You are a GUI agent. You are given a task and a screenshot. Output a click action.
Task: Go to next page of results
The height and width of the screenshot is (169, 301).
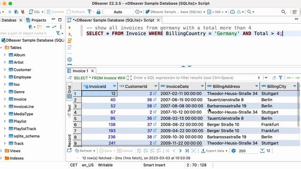pyautogui.click(x=180, y=151)
